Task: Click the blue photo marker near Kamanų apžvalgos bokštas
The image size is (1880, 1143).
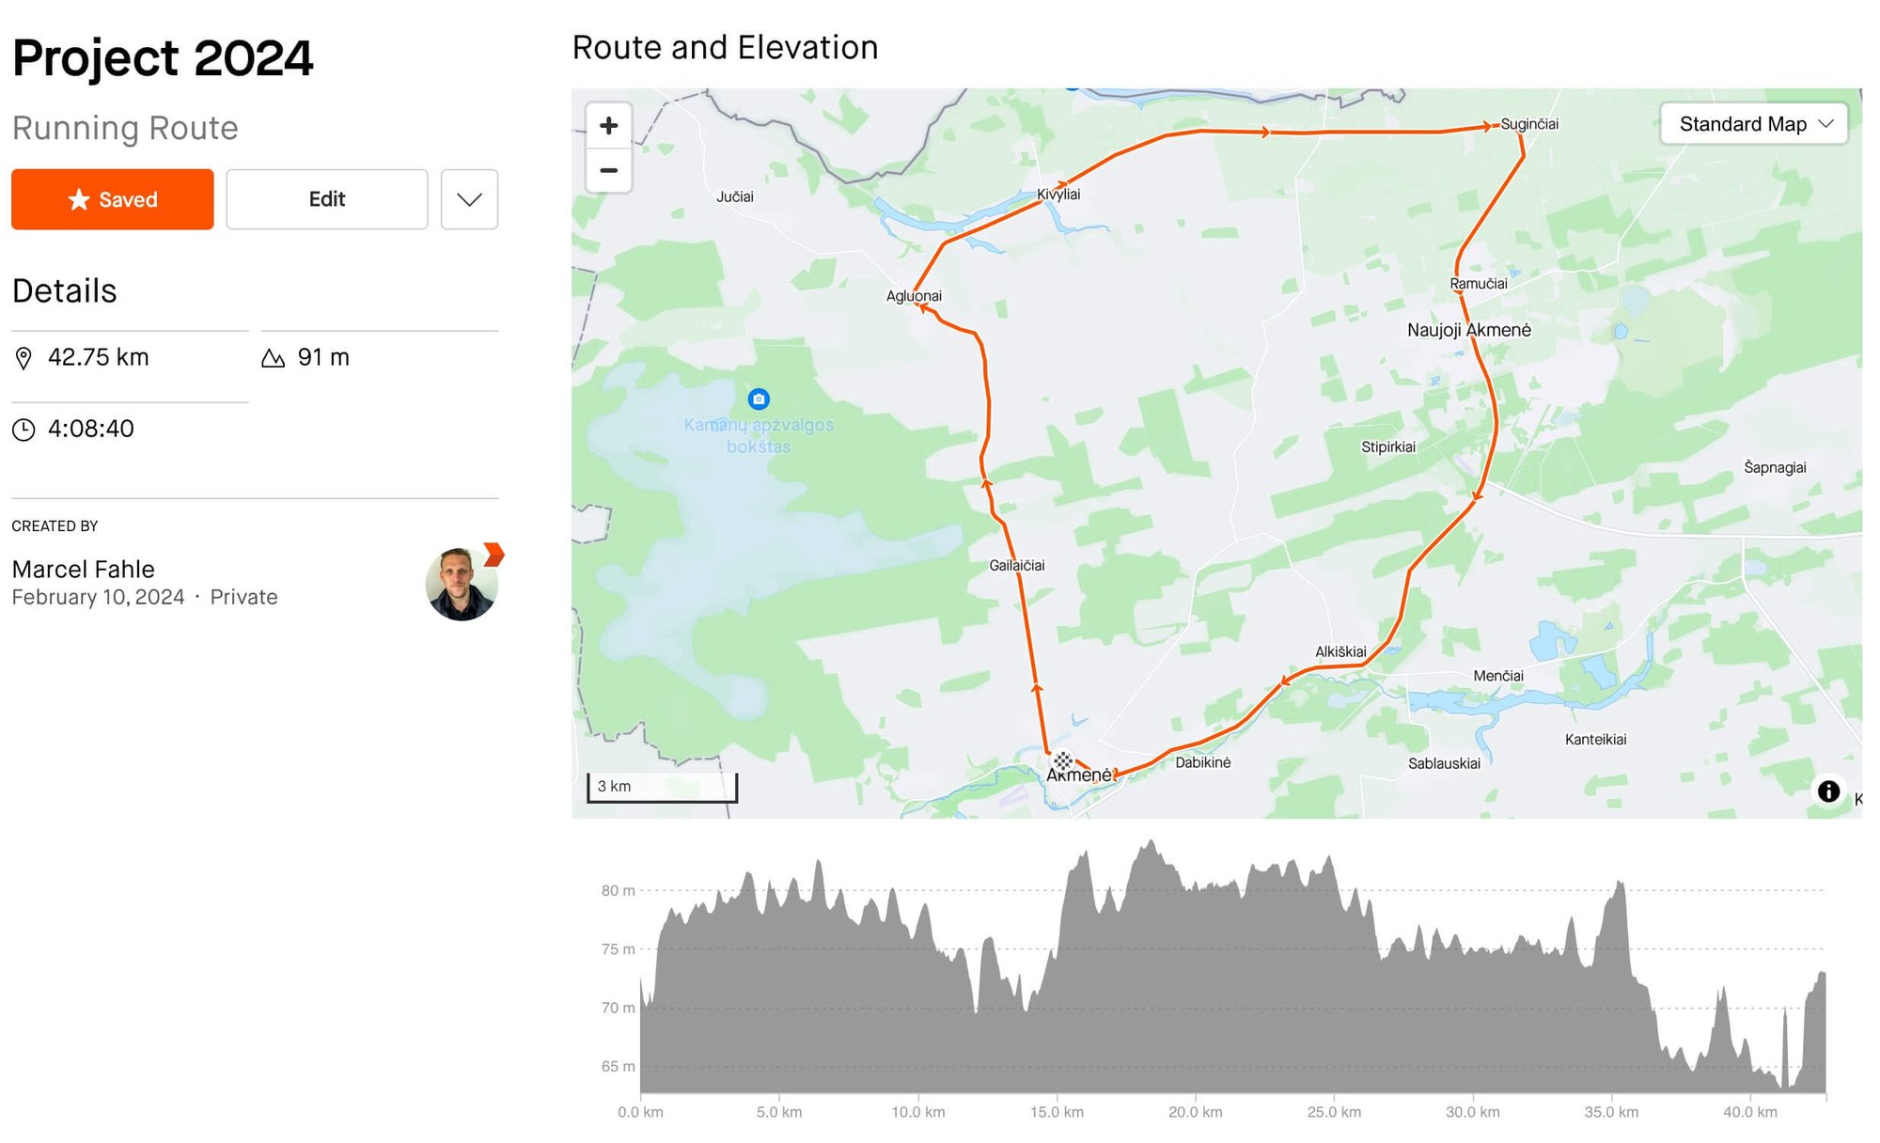Action: click(x=760, y=397)
